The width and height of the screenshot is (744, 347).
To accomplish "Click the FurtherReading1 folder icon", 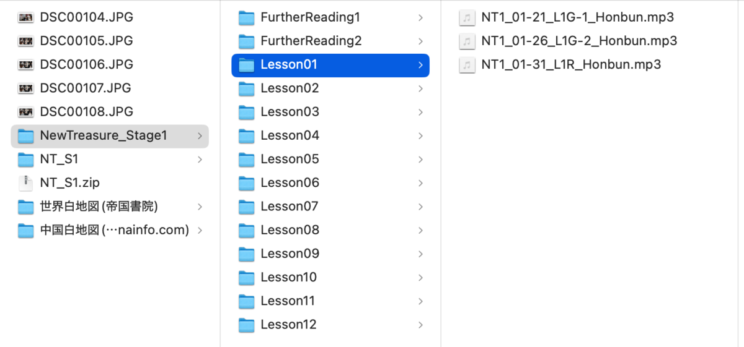I will pos(247,17).
